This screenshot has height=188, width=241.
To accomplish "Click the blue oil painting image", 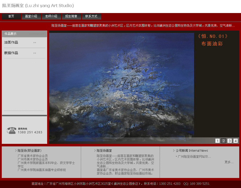I will pos(122,87).
